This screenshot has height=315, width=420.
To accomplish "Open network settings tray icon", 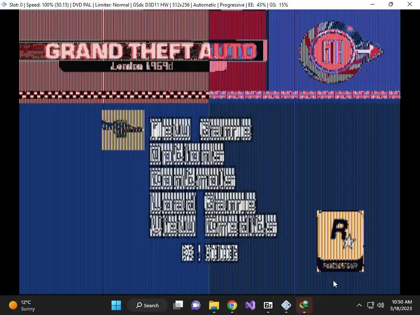I will (371, 305).
